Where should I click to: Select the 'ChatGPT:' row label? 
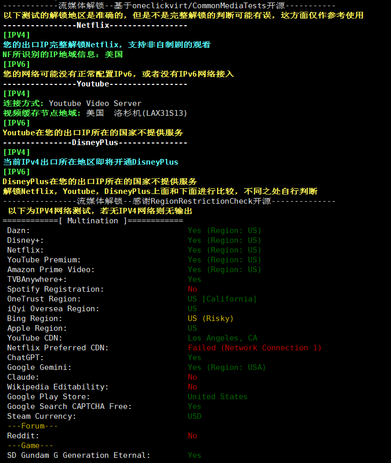click(x=25, y=358)
